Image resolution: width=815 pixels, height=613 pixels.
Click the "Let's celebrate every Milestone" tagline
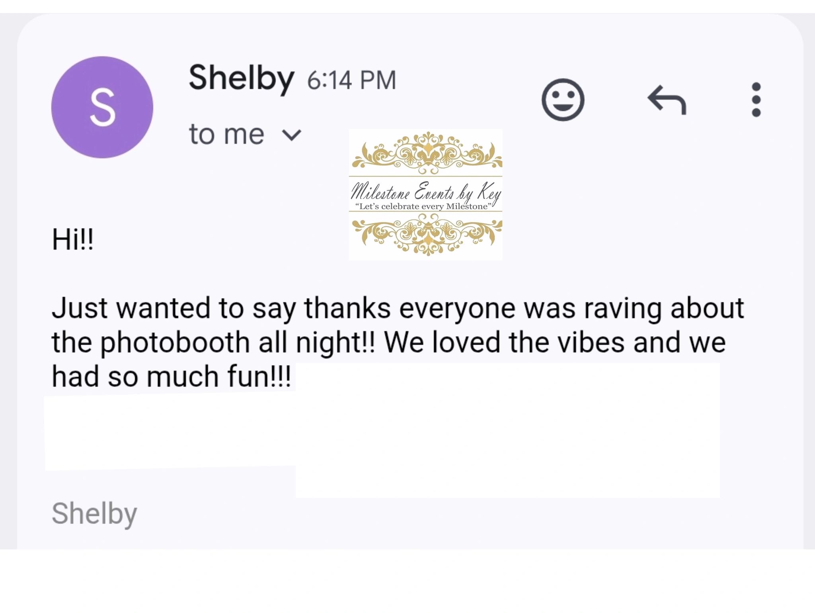point(423,206)
